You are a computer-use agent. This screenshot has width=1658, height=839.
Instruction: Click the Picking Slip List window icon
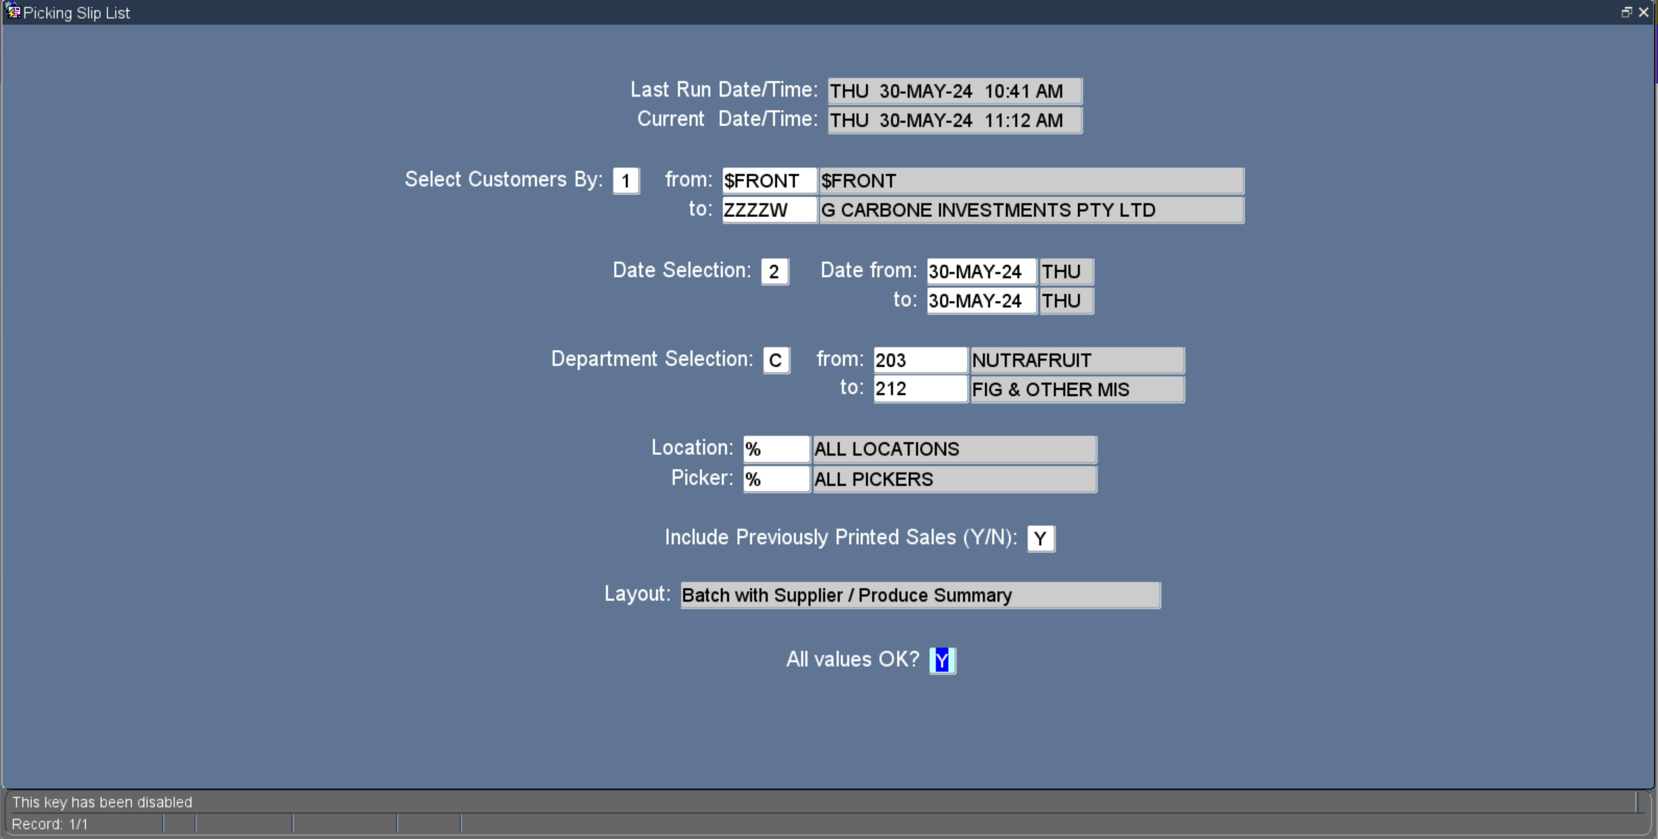[13, 12]
